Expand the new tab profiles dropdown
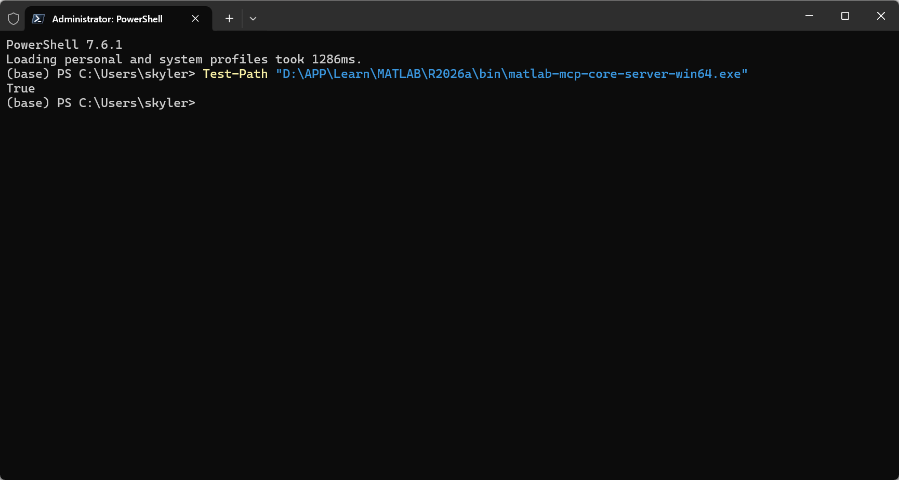The height and width of the screenshot is (480, 899). tap(253, 19)
